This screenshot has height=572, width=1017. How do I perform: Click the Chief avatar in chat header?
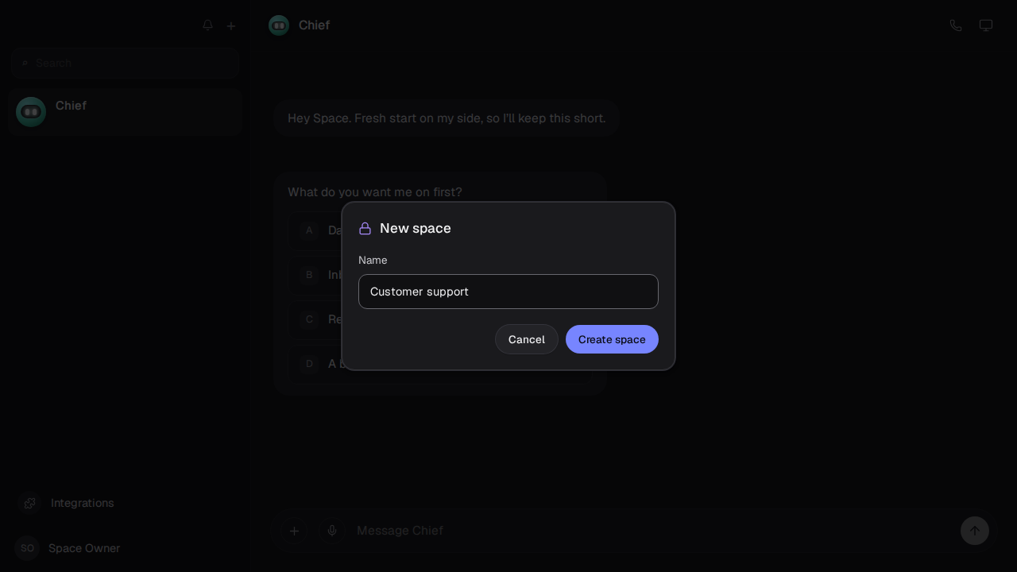(x=279, y=25)
